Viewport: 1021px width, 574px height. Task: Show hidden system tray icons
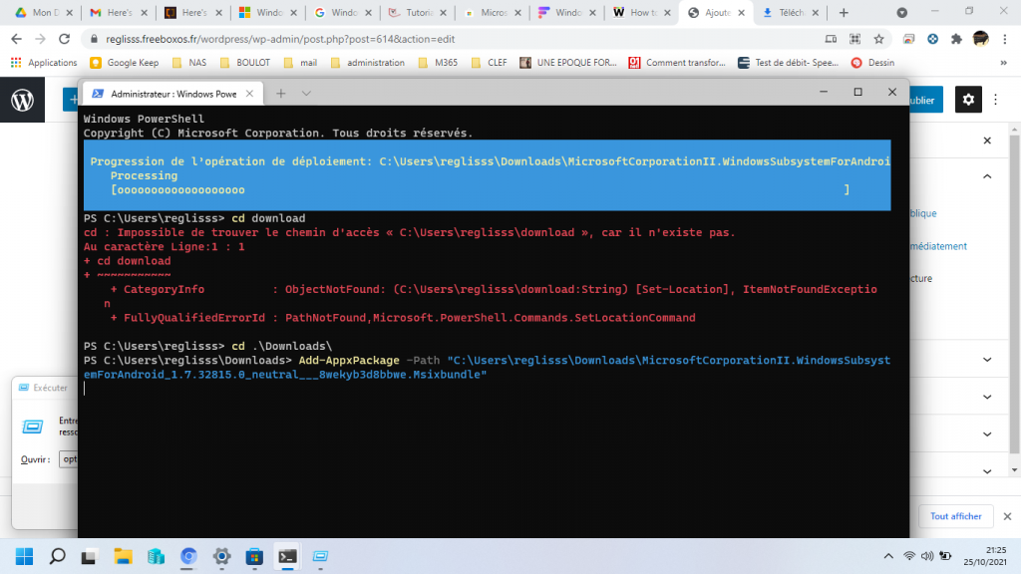tap(885, 555)
